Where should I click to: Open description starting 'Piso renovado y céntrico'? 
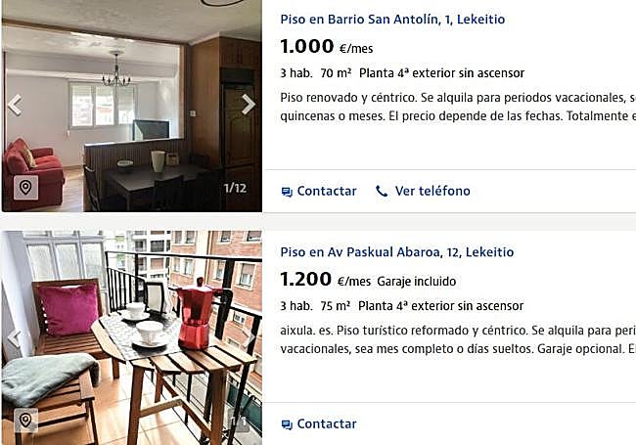click(x=458, y=107)
